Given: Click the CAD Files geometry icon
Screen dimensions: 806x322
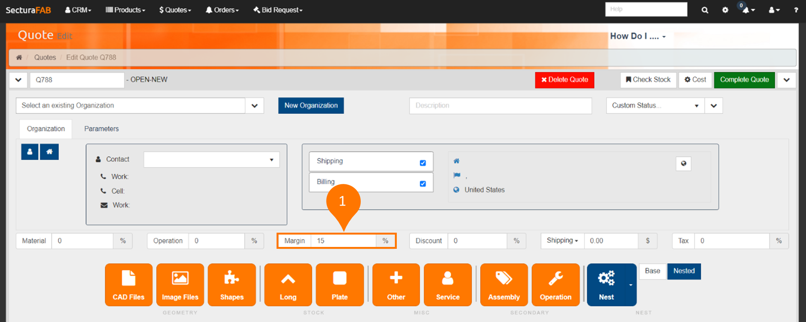Looking at the screenshot, I should [129, 284].
